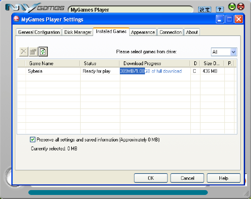
Task: Click the MyGames logo
Action: [x=35, y=8]
